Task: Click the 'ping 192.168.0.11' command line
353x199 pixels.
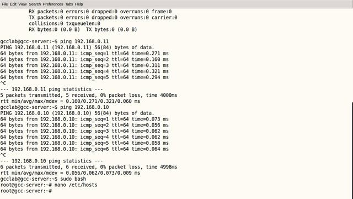Action: coord(55,41)
